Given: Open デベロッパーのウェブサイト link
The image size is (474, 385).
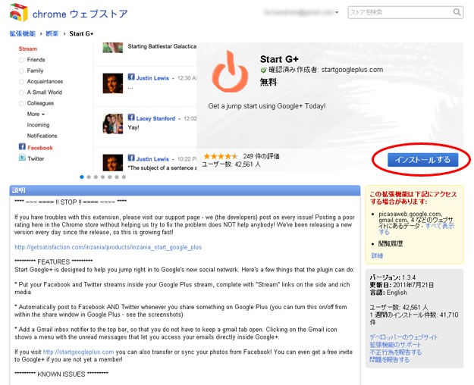Looking at the screenshot, I should tap(403, 337).
